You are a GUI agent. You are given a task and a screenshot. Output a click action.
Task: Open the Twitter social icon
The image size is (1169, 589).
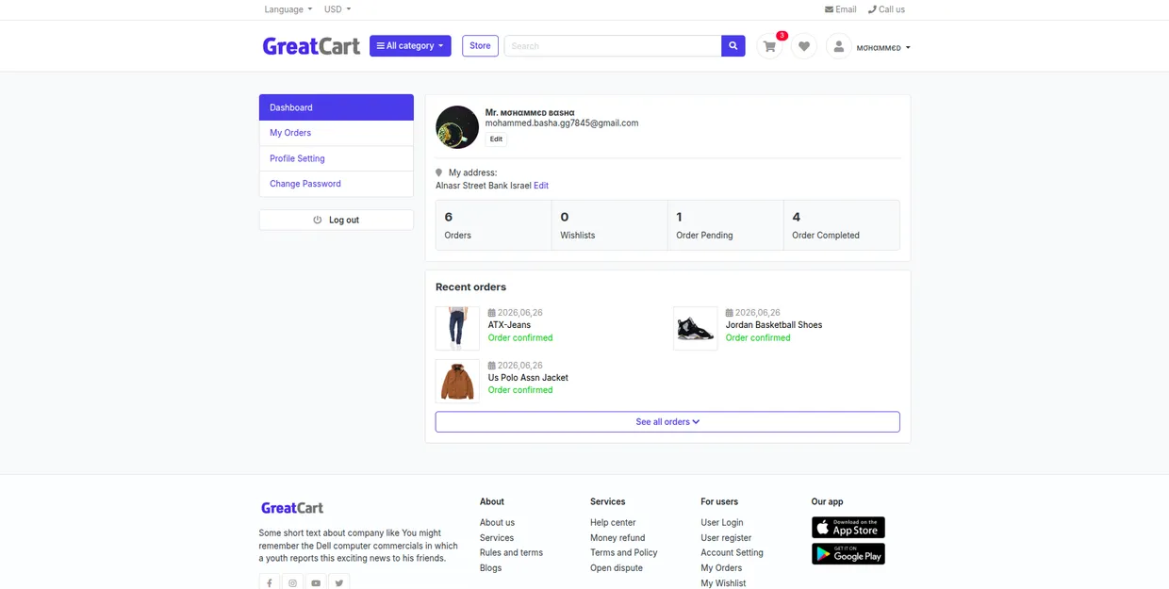338,582
